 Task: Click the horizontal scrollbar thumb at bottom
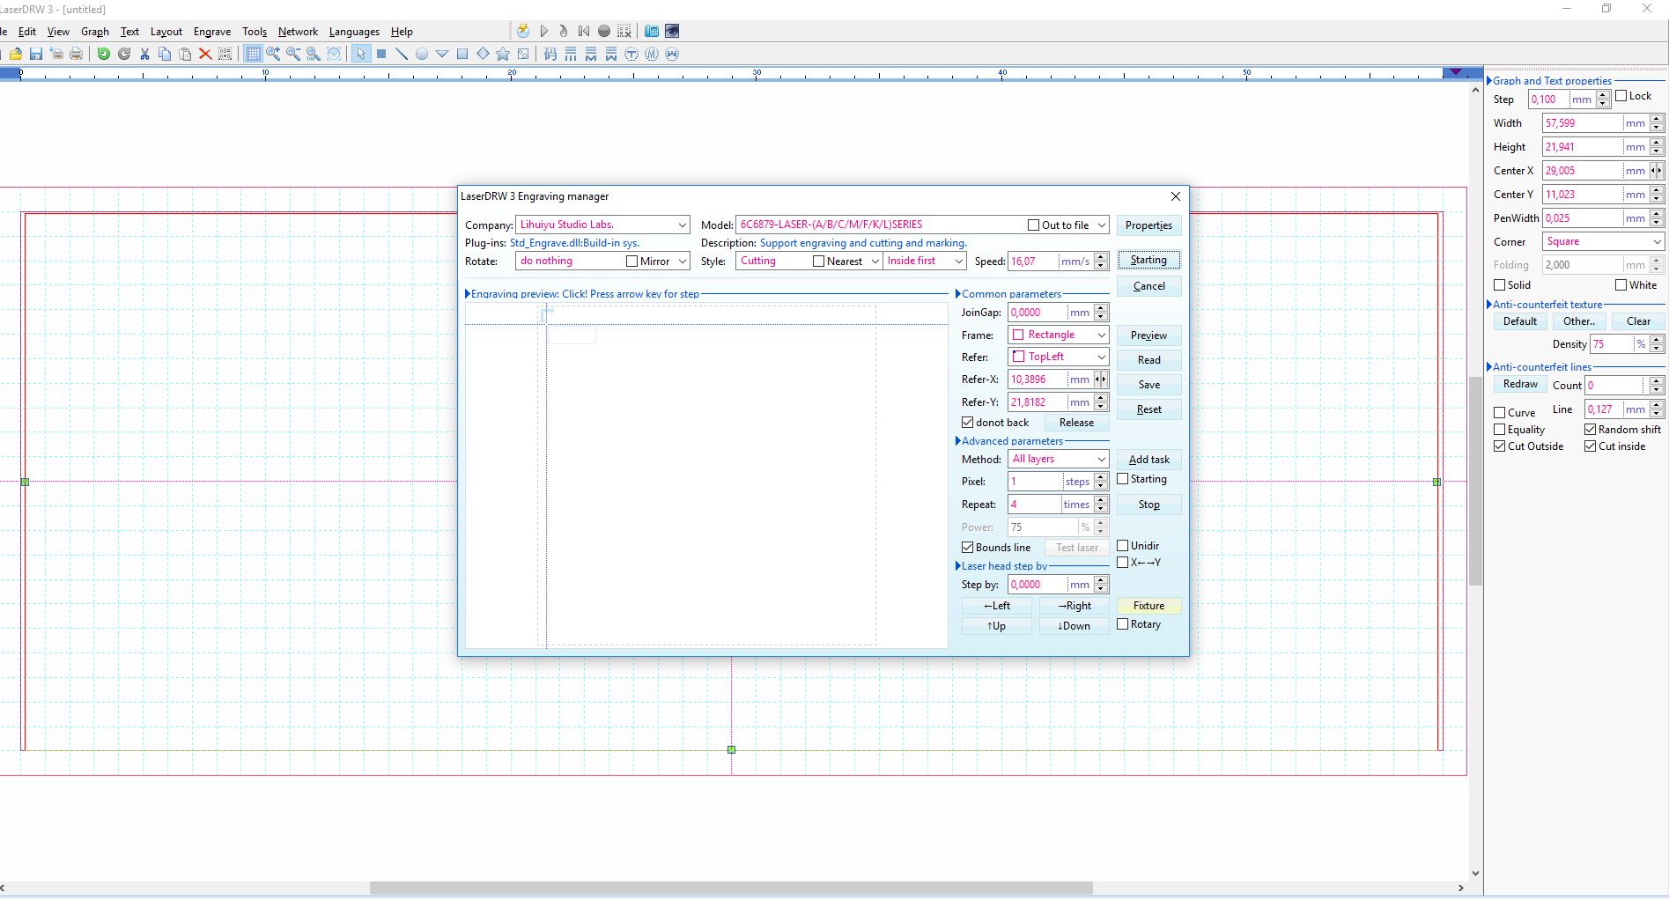click(731, 888)
